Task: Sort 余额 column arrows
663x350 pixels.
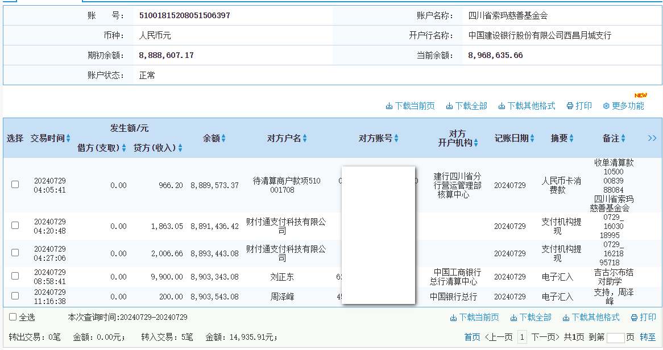Action: [223, 138]
